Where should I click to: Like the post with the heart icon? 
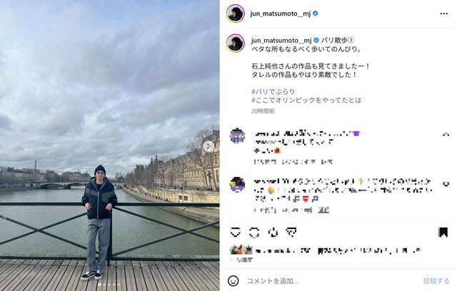click(235, 233)
